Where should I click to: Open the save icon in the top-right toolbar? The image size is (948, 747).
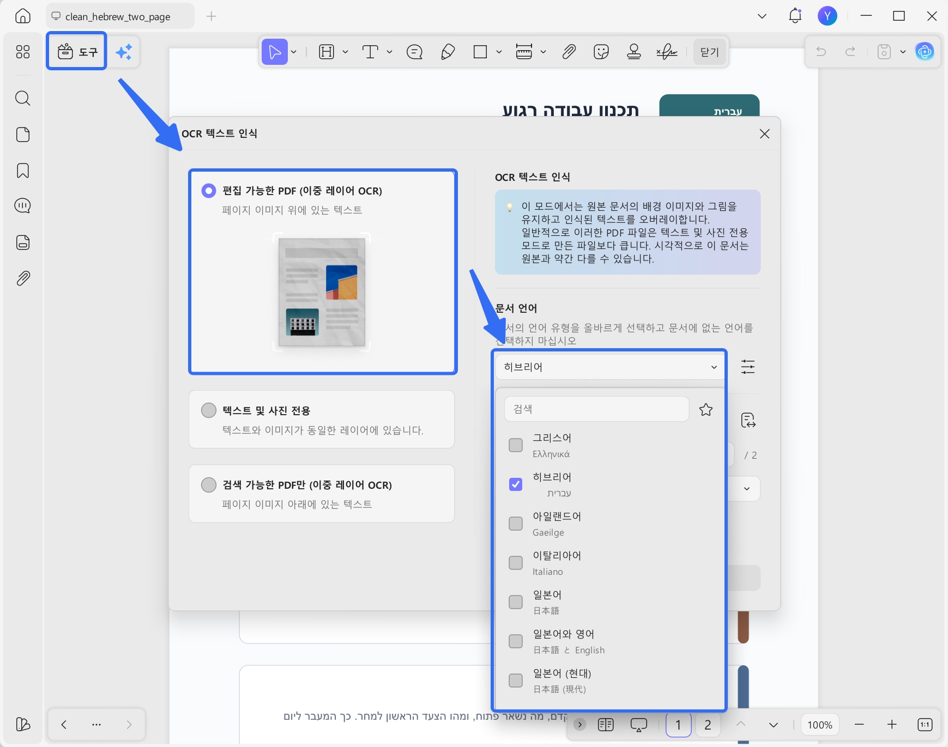tap(884, 52)
